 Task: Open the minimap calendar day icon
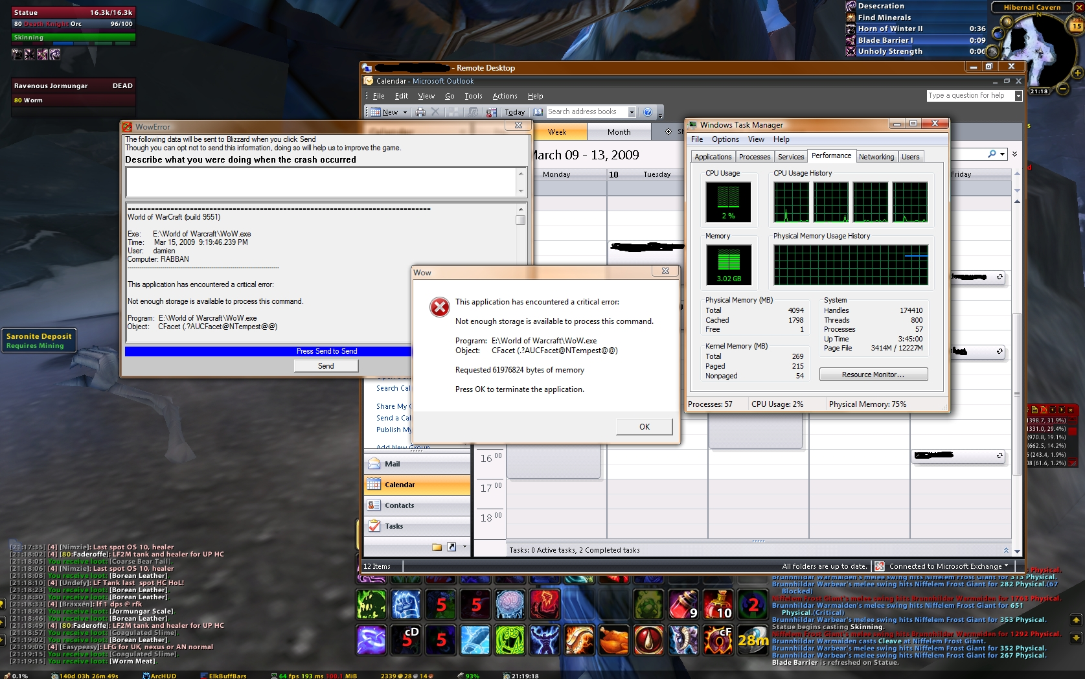(1076, 26)
